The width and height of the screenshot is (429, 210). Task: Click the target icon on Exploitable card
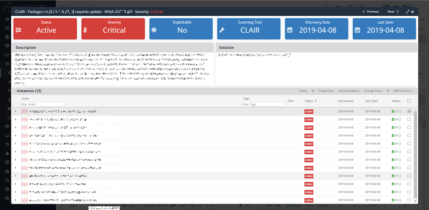pos(154,30)
